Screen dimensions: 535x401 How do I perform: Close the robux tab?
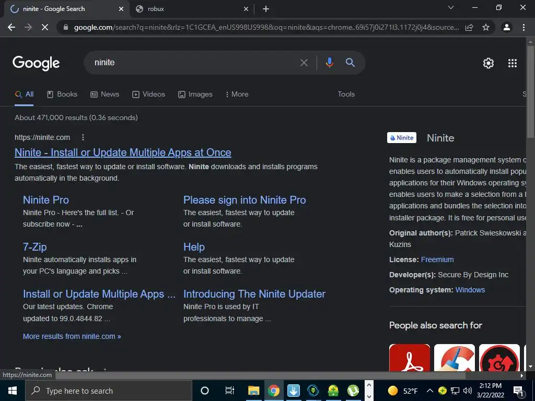pyautogui.click(x=246, y=9)
